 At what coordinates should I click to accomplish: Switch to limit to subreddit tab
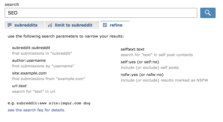point(72,25)
